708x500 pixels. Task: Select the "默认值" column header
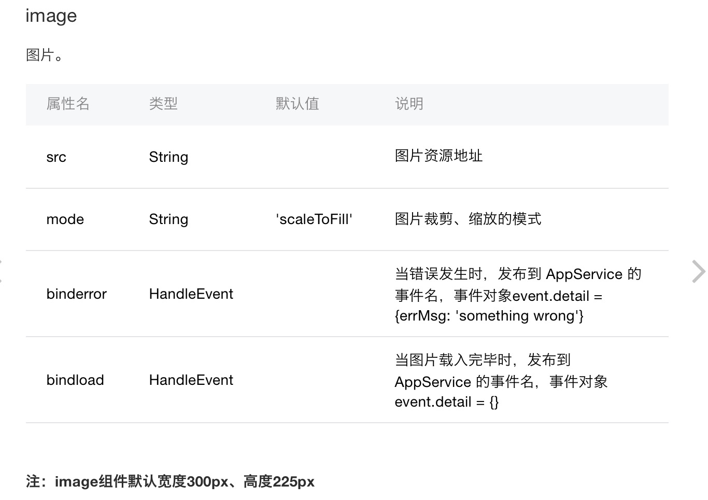point(297,104)
